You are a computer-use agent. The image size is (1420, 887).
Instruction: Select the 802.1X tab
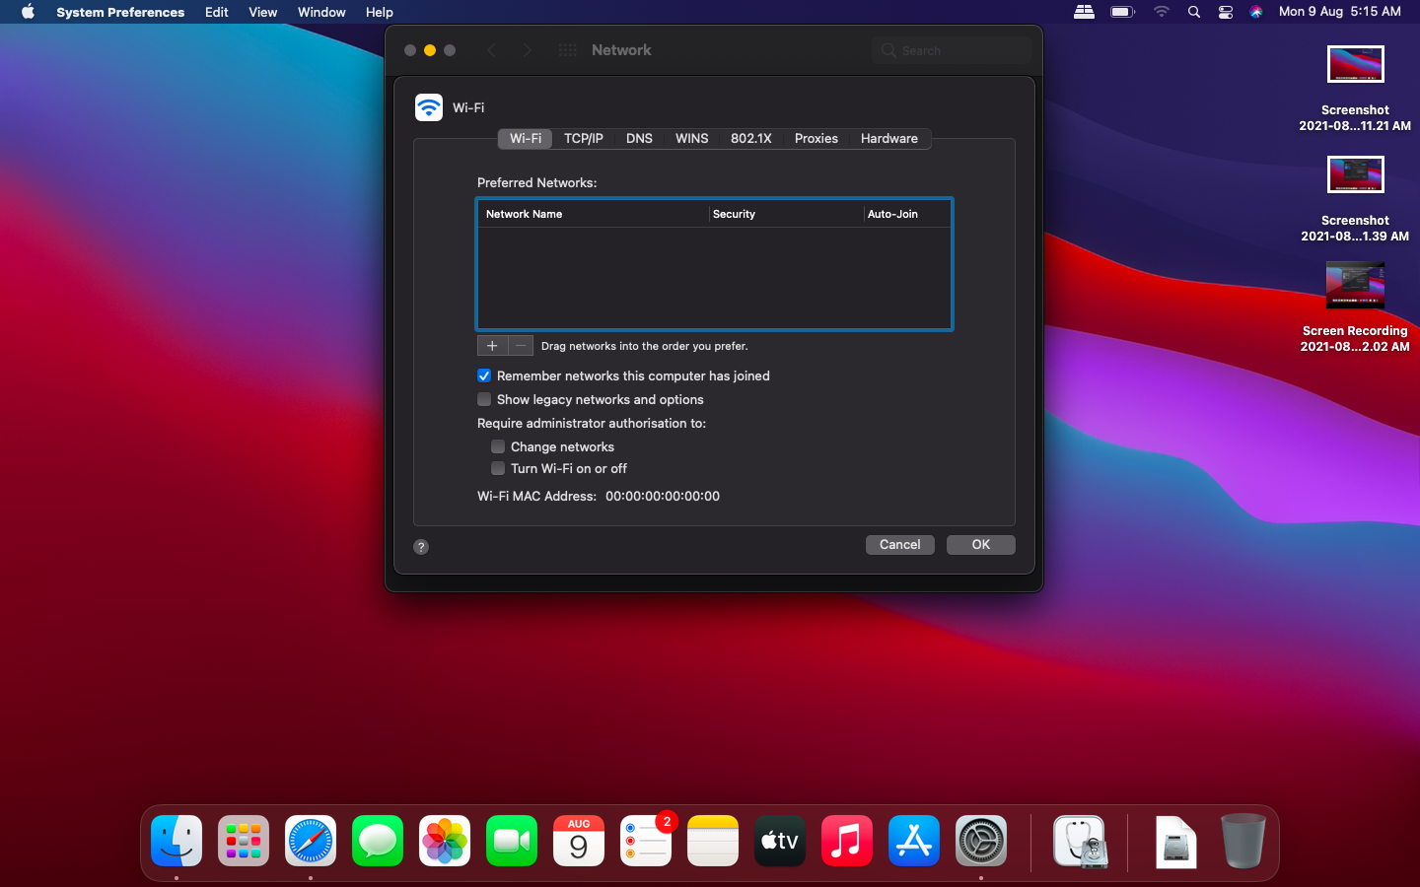[751, 139]
